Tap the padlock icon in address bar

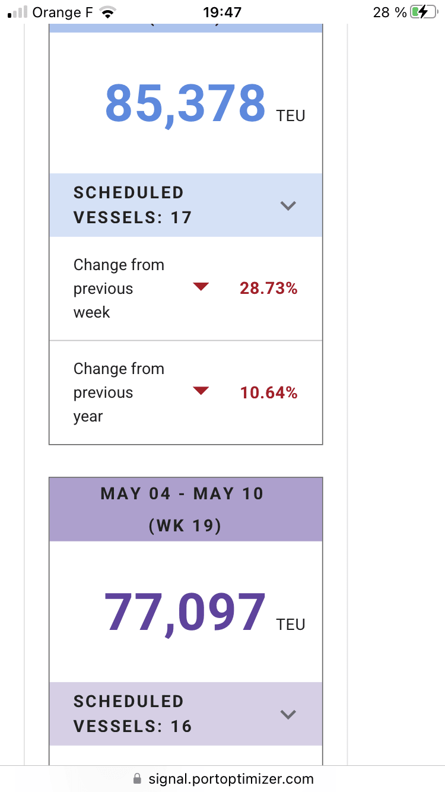click(x=138, y=778)
